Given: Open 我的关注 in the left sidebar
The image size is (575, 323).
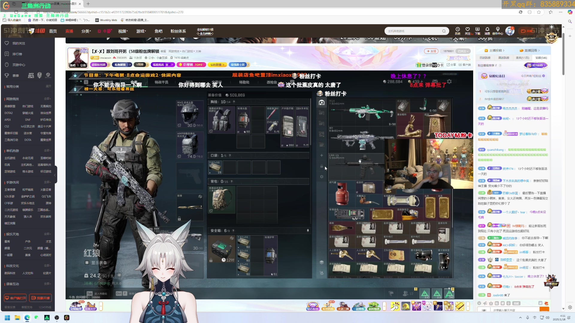Looking at the screenshot, I should click(x=19, y=43).
